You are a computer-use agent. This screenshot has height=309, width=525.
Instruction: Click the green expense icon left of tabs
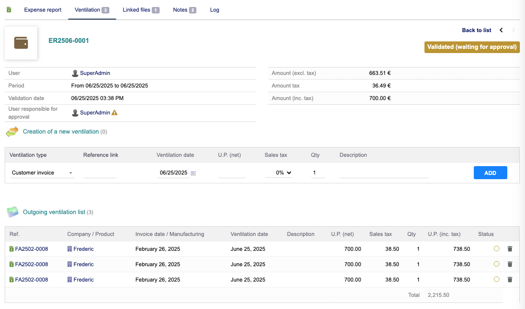tap(9, 10)
